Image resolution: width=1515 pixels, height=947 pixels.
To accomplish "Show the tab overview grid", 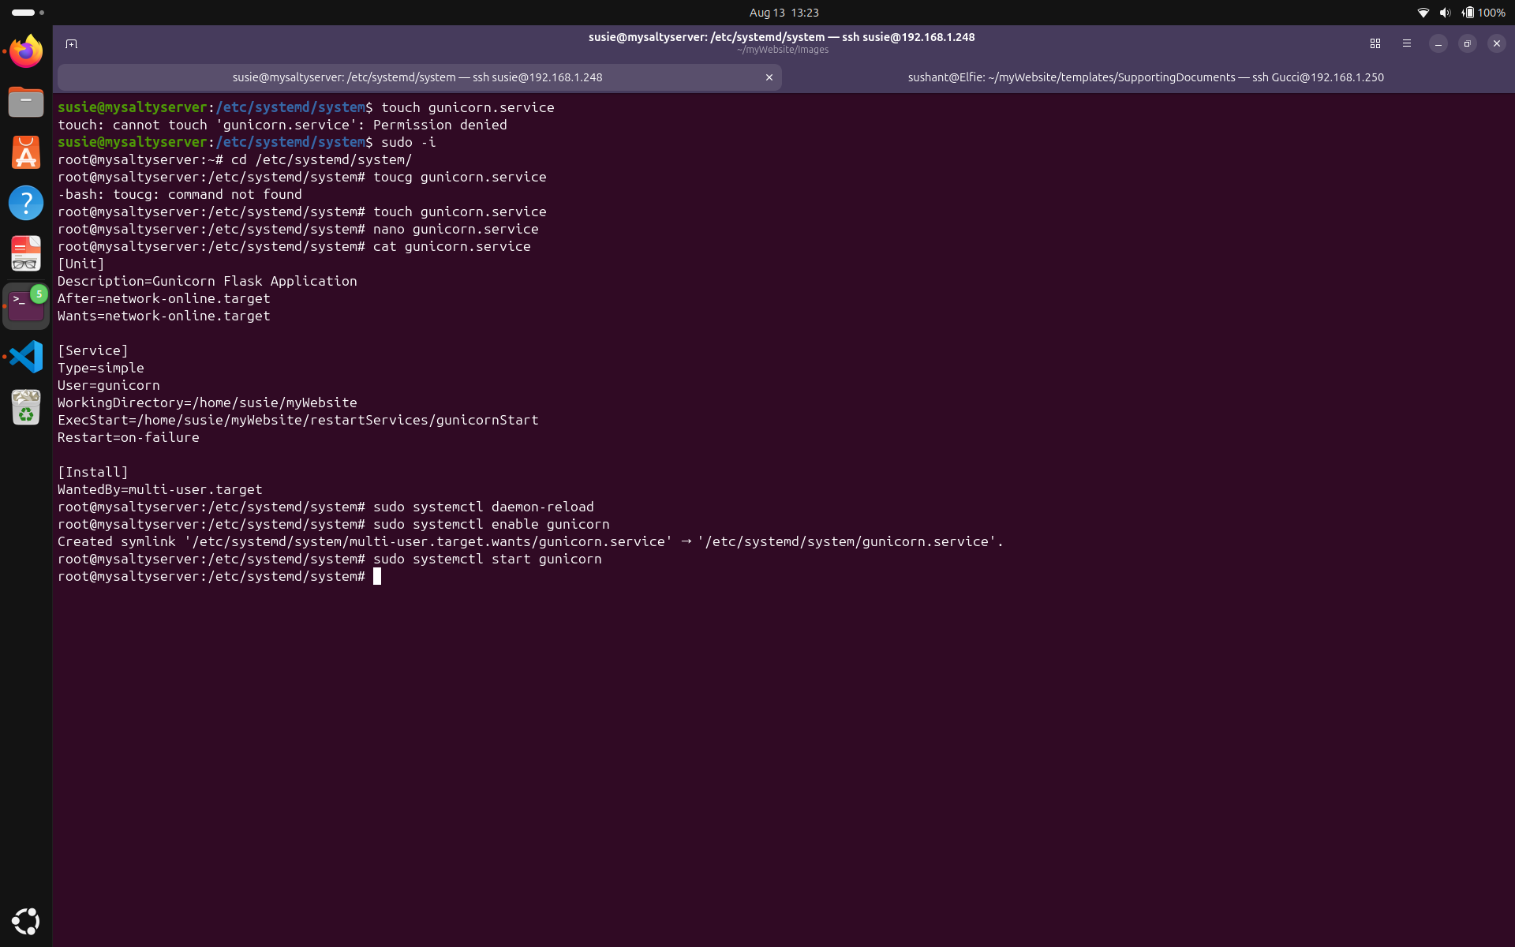I will [1375, 43].
